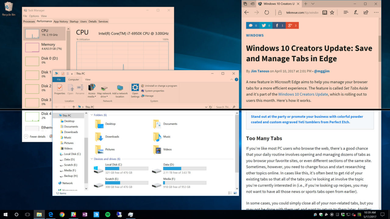Viewport: 390px width, 219px height.
Task: Show Edge tab previews chevron
Action: (x=313, y=4)
